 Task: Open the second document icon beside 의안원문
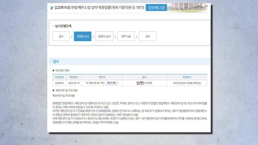coord(141,83)
